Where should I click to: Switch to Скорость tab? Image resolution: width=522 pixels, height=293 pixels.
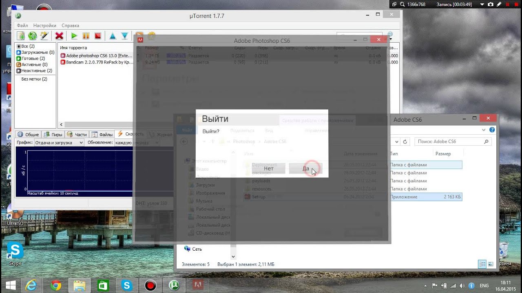click(130, 134)
